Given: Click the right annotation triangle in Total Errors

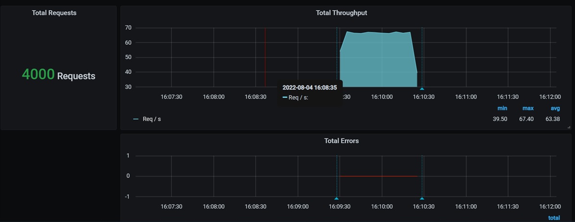Looking at the screenshot, I should point(422,198).
